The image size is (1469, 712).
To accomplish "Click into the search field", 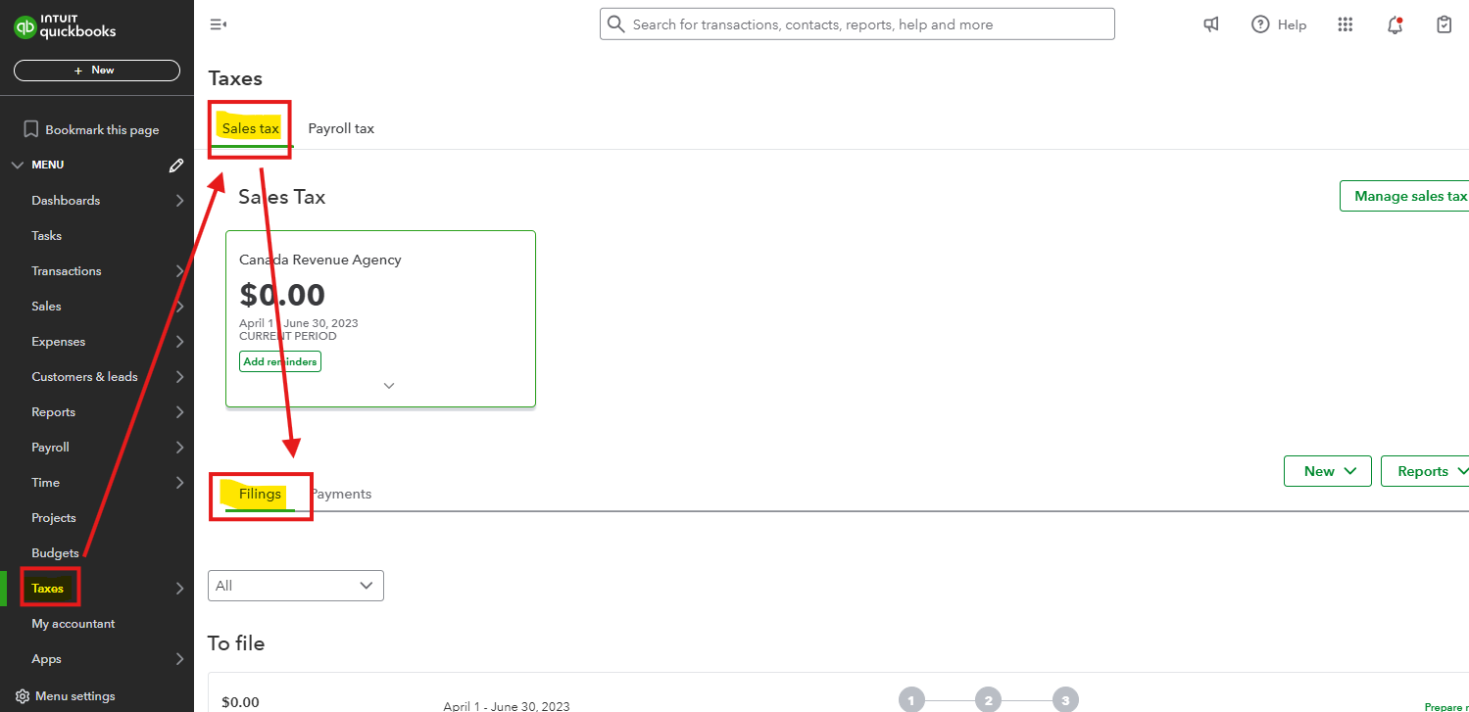I will click(857, 24).
